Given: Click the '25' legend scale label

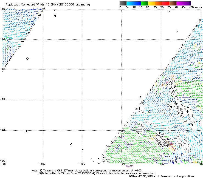Looking at the screenshot, I should 155,7.
